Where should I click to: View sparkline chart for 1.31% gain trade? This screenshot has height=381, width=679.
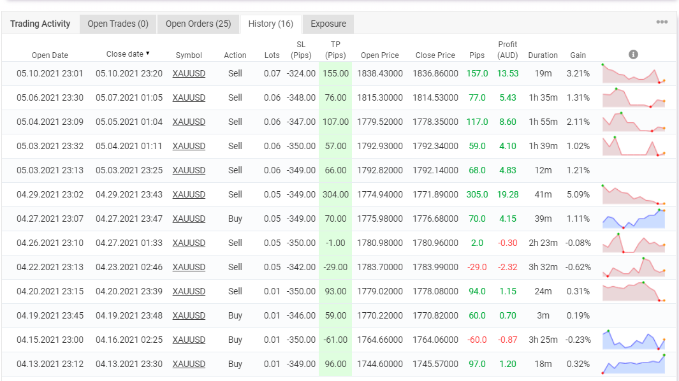click(x=634, y=98)
